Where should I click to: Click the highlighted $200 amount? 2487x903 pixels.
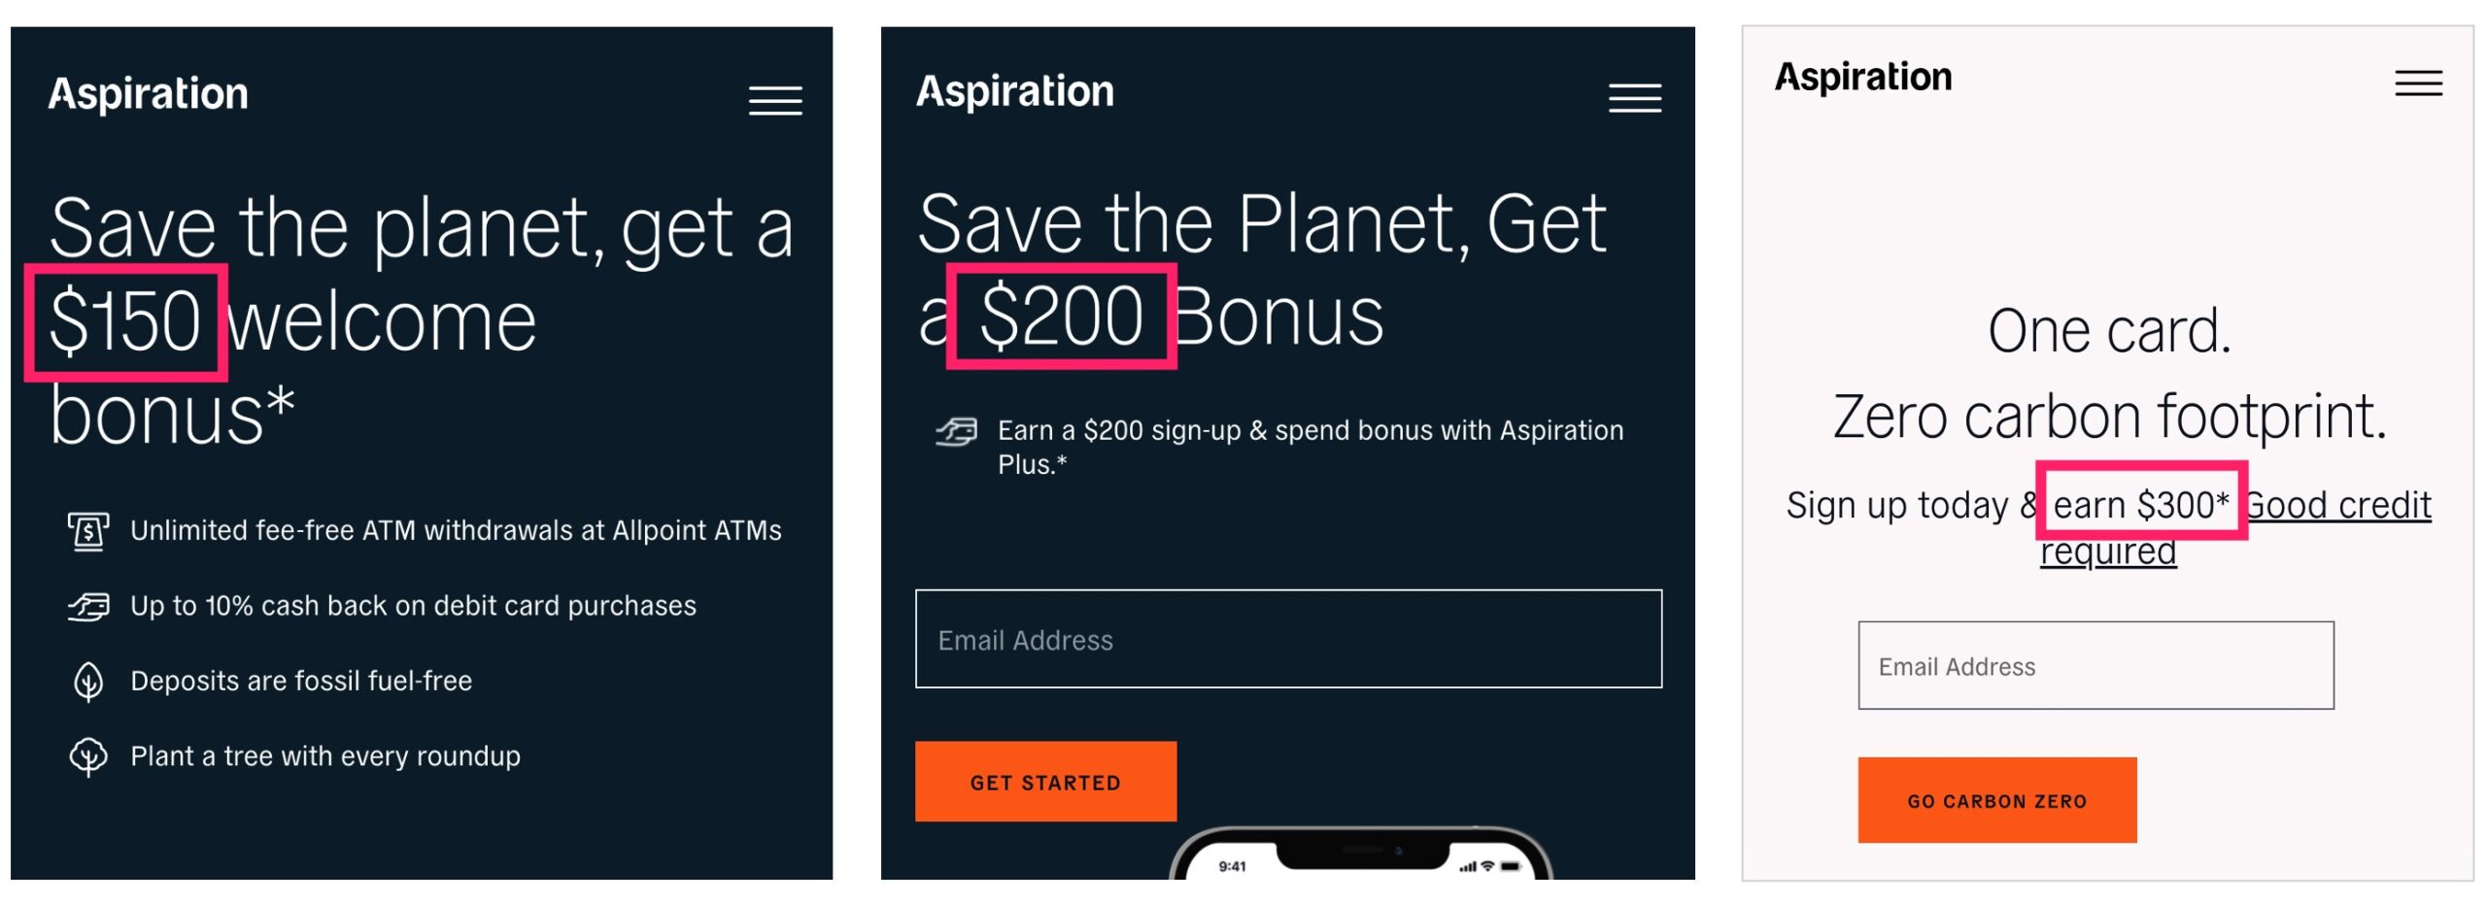tap(1063, 320)
